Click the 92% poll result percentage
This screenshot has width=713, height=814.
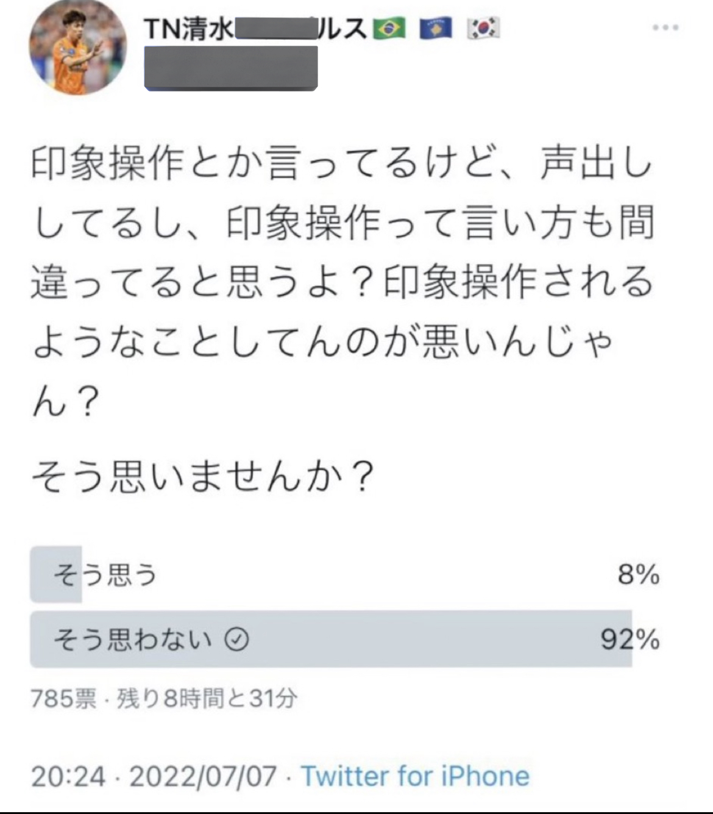630,640
